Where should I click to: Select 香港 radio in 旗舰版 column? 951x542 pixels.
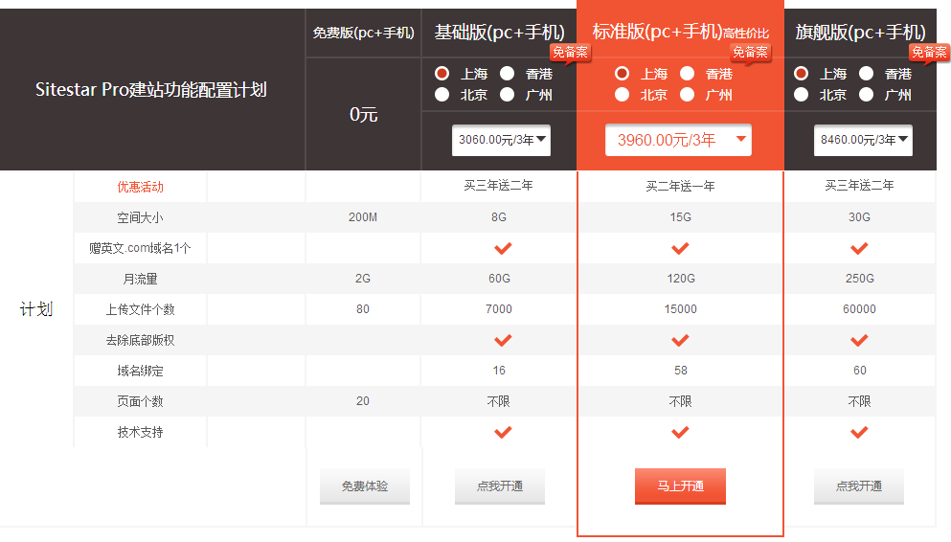coord(866,74)
